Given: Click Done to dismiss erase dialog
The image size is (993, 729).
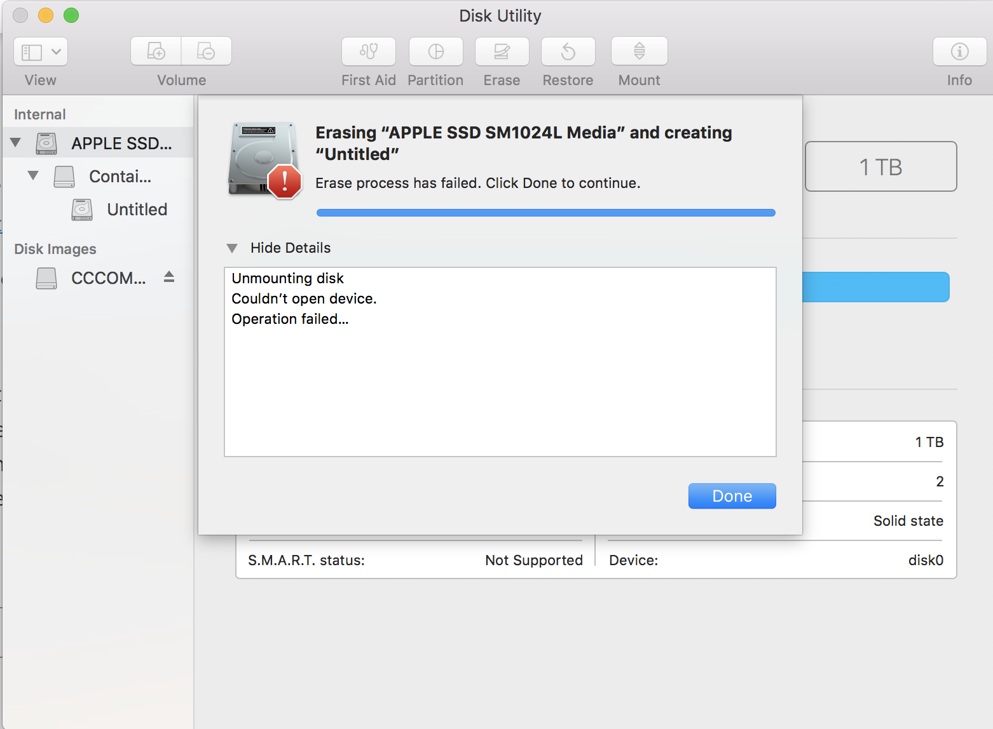Looking at the screenshot, I should 732,496.
